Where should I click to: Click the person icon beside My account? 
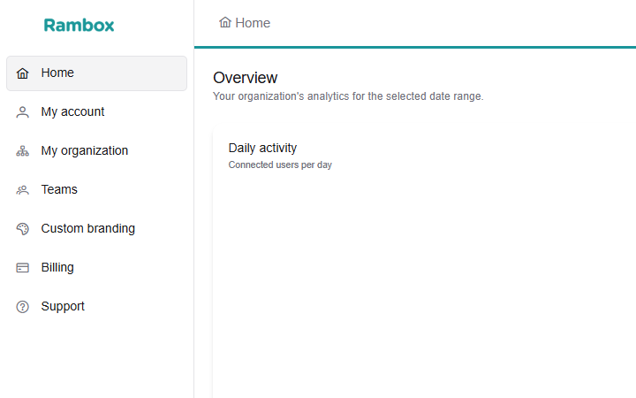point(23,112)
